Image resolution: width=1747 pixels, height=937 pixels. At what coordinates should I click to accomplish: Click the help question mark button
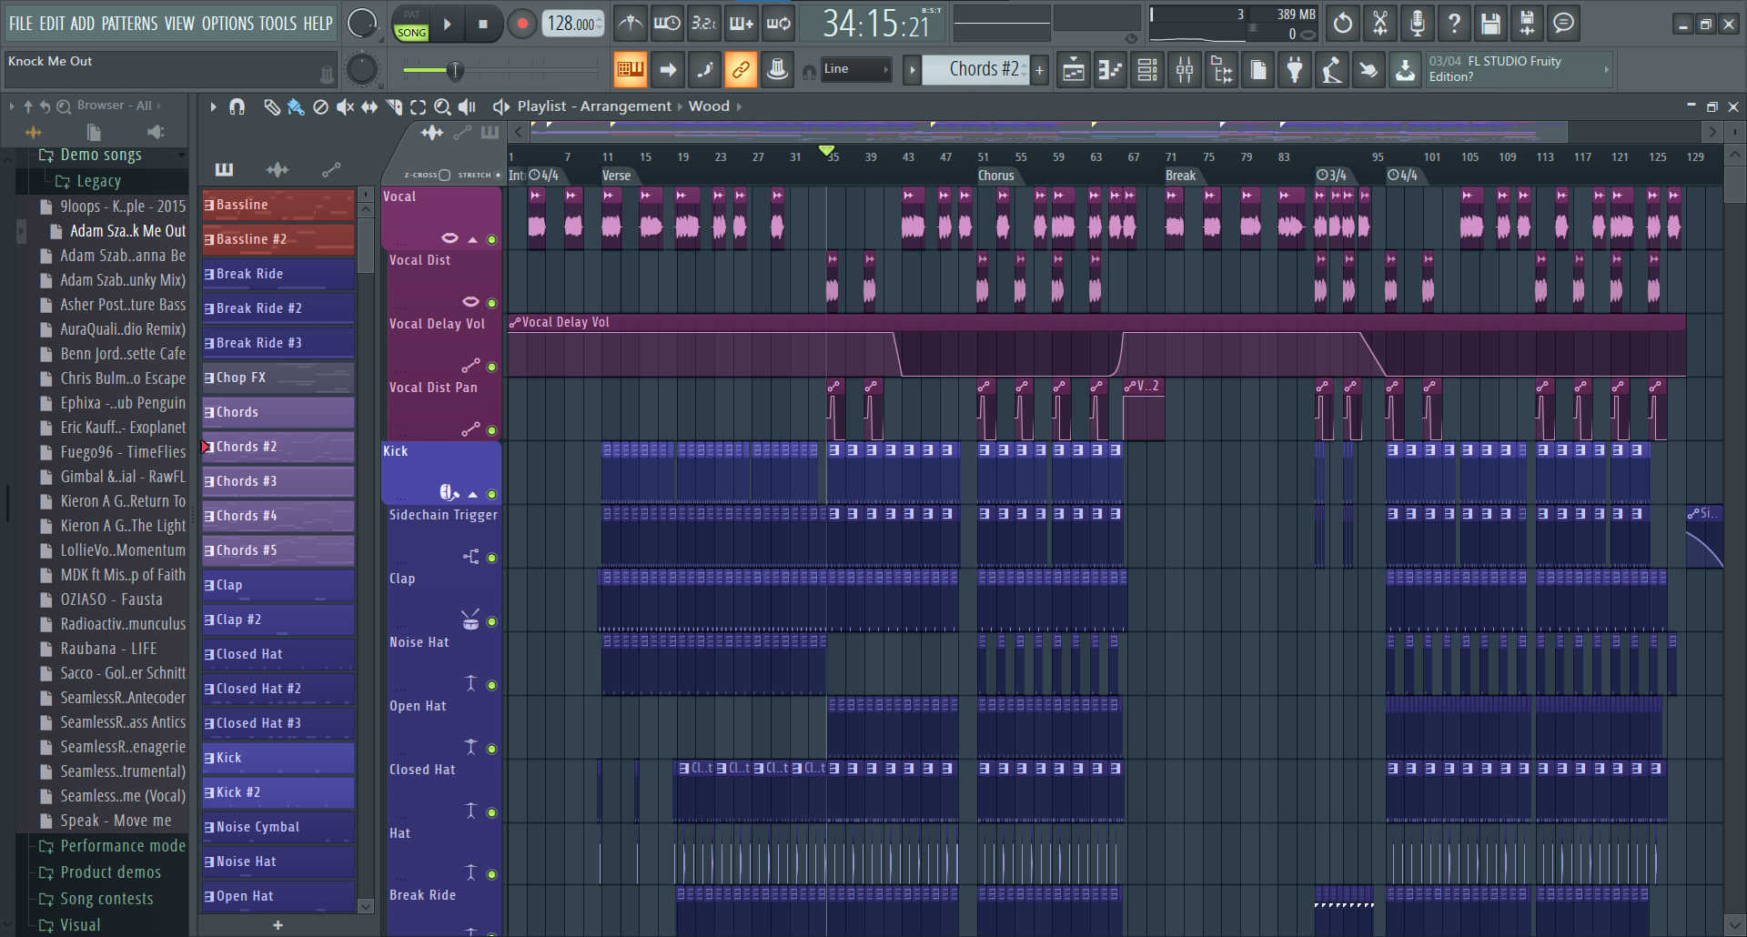point(1453,23)
